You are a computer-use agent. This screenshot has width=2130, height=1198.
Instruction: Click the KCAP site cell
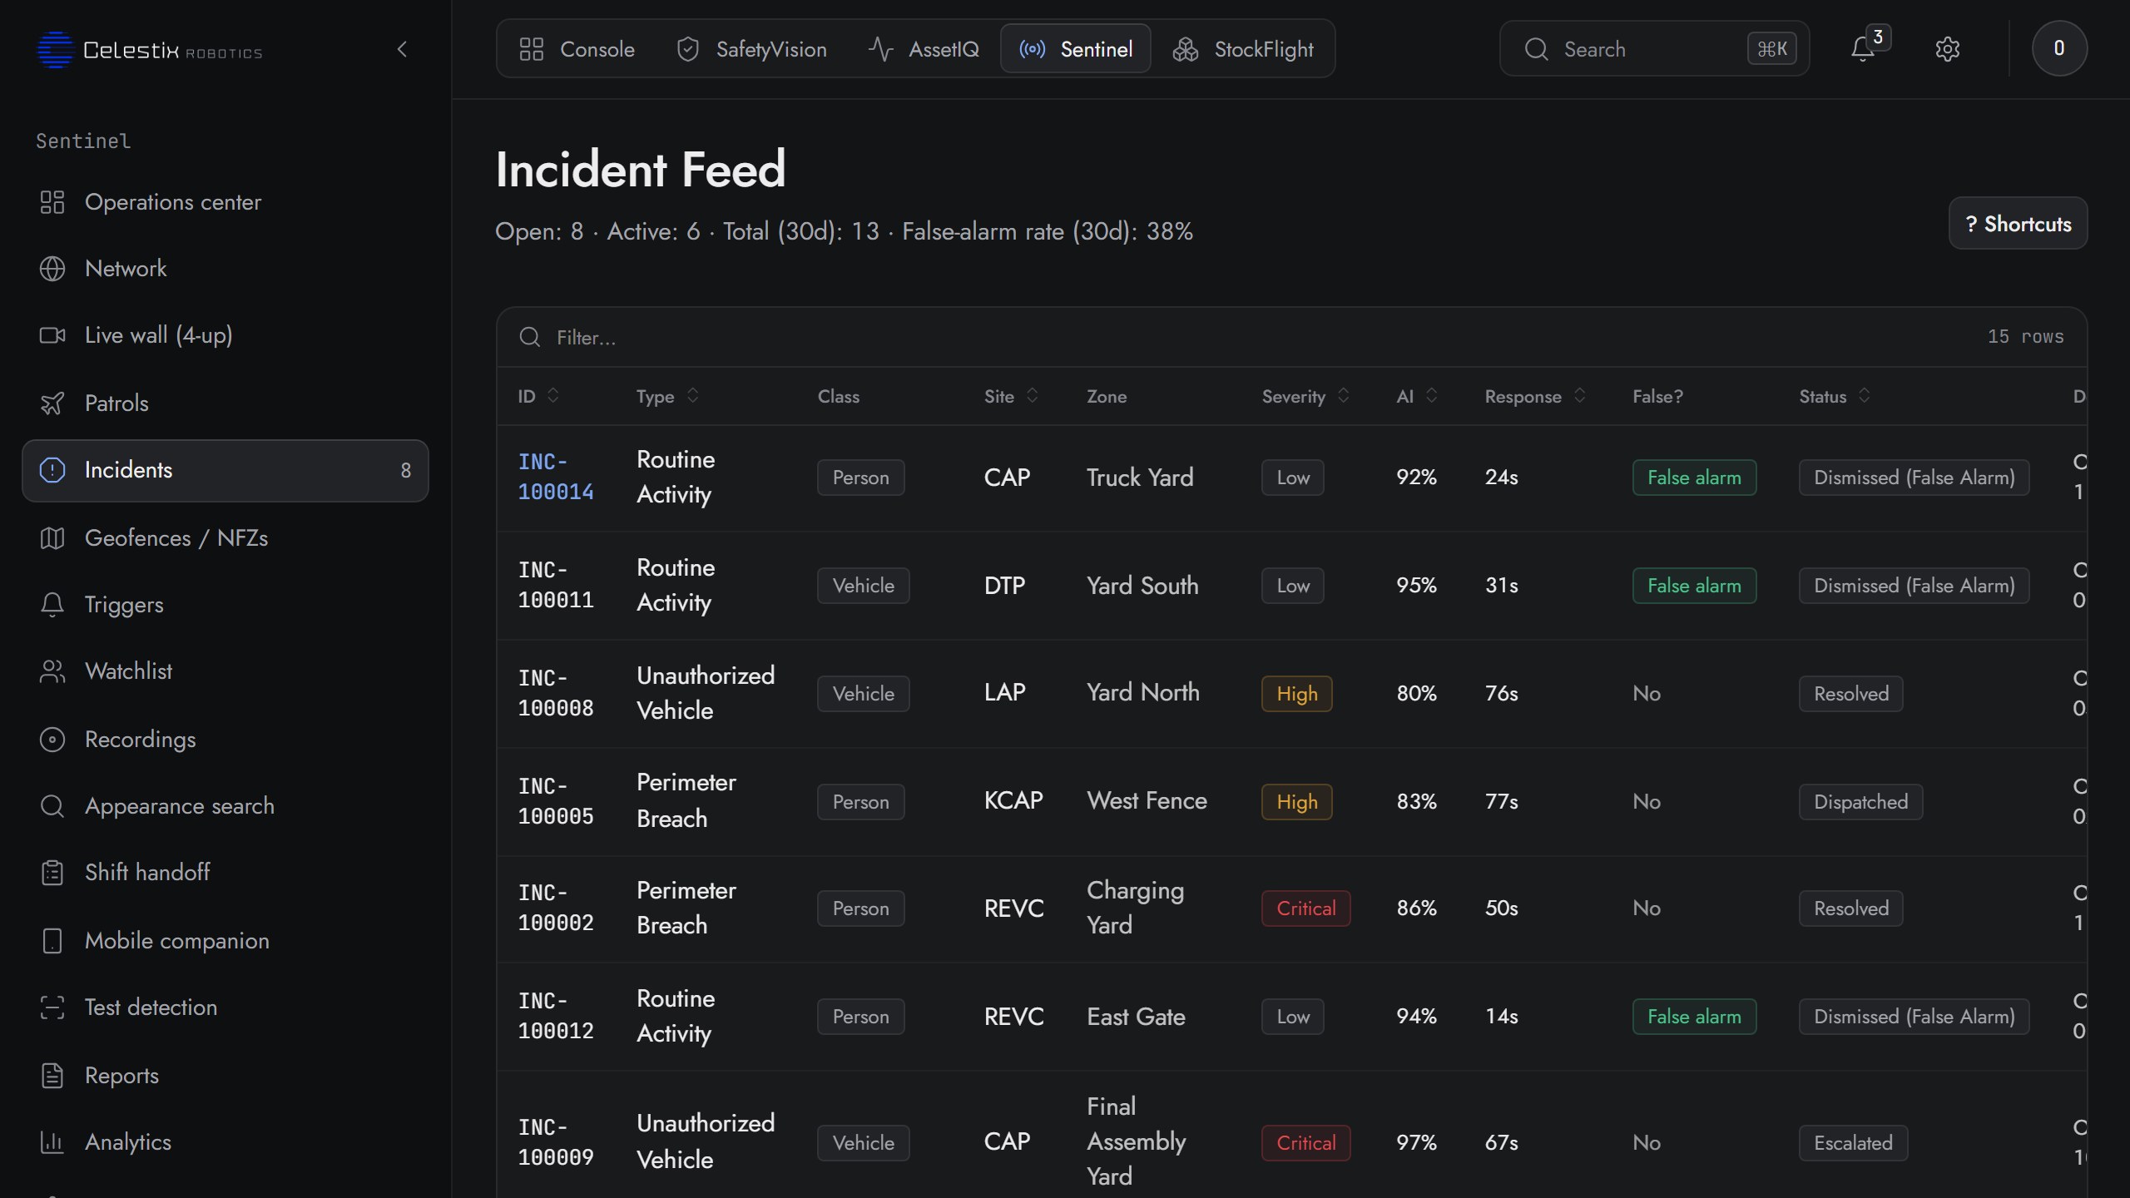tap(1013, 800)
